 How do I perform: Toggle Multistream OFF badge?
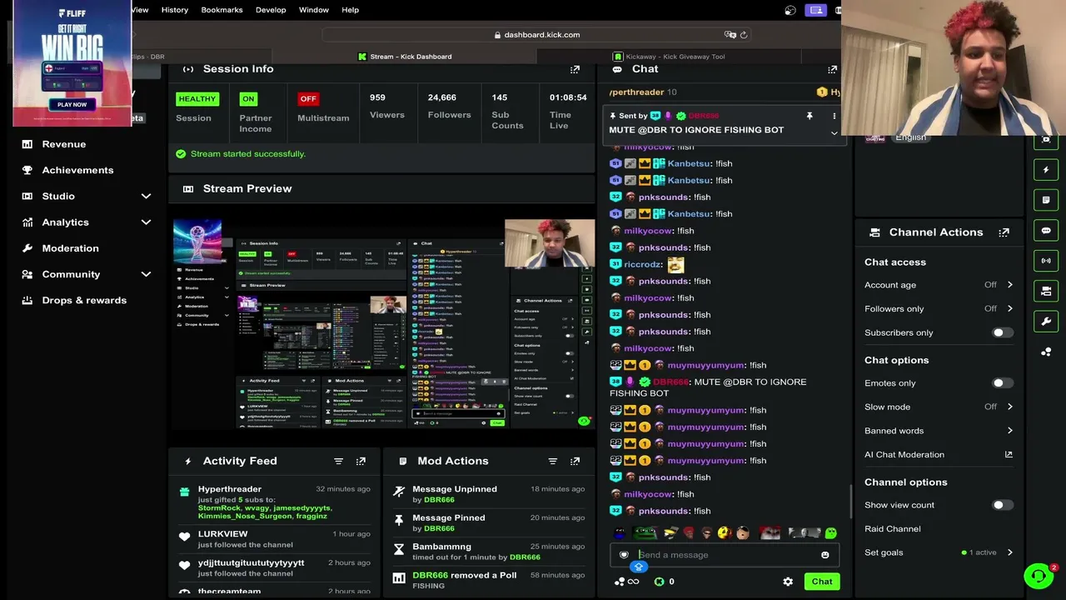click(x=308, y=98)
